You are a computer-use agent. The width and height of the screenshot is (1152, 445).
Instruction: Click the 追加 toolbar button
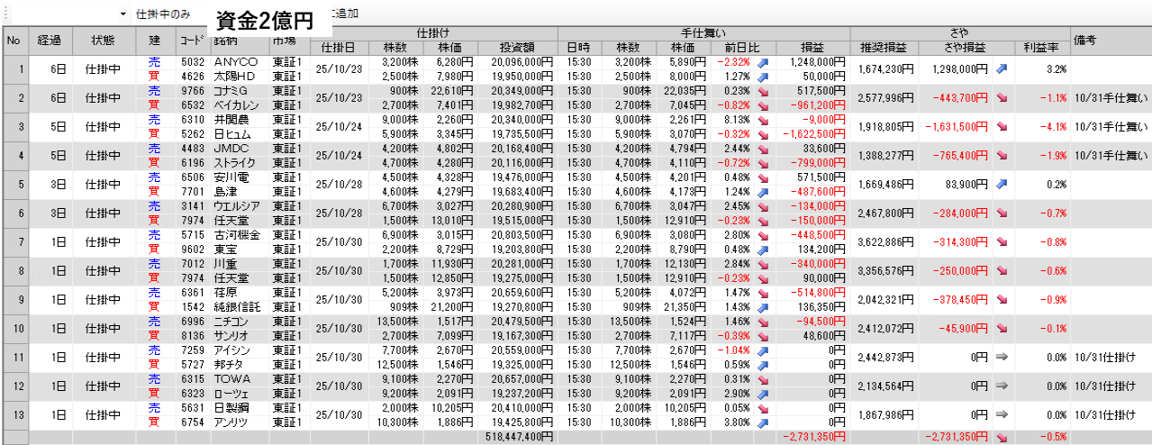(345, 14)
